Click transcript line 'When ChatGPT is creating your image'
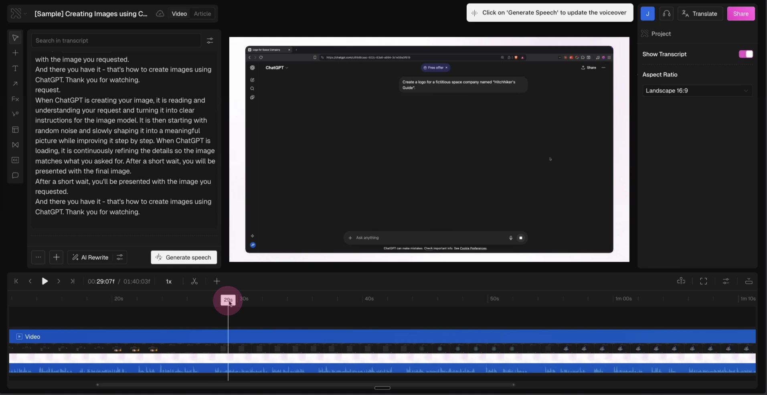This screenshot has height=395, width=767. pos(120,100)
